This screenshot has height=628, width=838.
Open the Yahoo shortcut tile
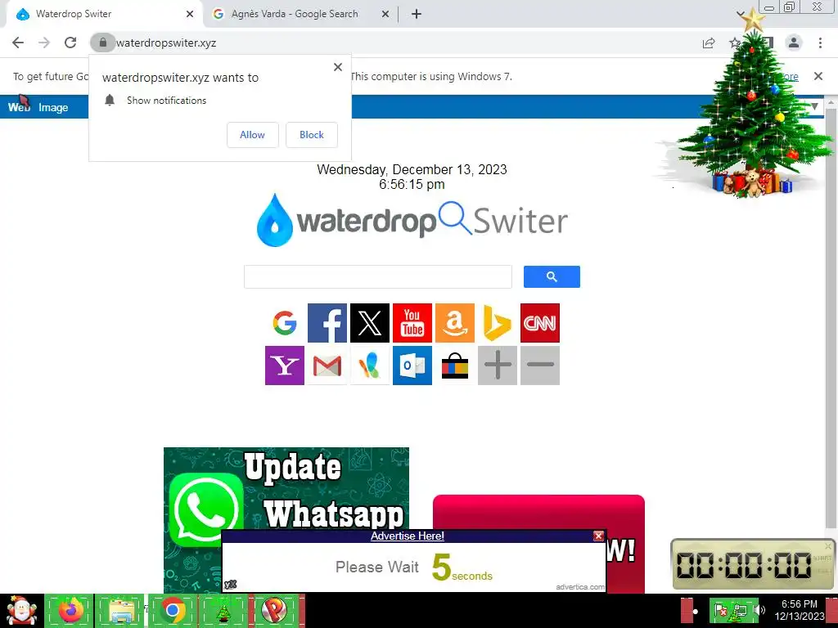[x=284, y=366]
